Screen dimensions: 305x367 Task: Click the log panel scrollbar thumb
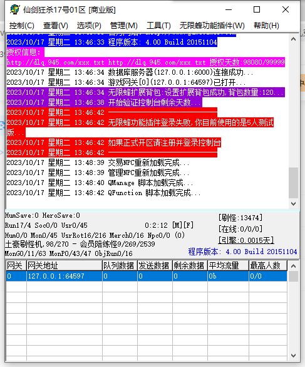pos(293,183)
